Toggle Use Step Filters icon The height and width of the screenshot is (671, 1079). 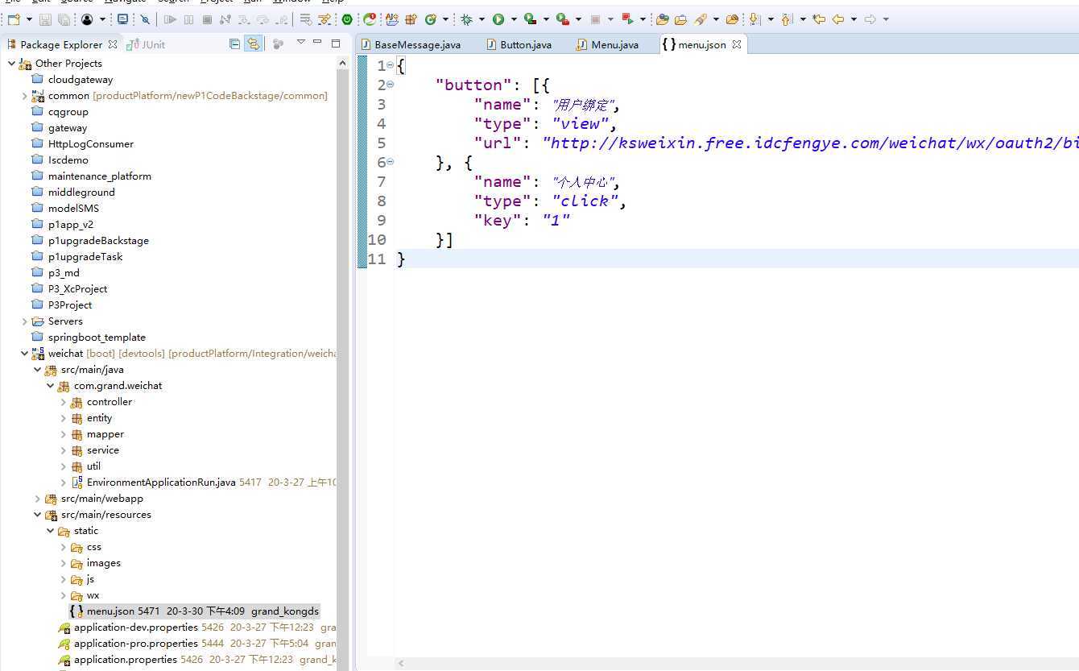tap(325, 19)
